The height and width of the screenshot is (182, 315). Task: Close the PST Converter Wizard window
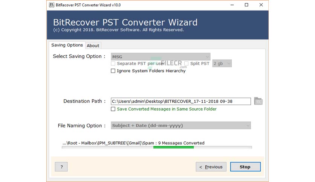click(x=261, y=5)
